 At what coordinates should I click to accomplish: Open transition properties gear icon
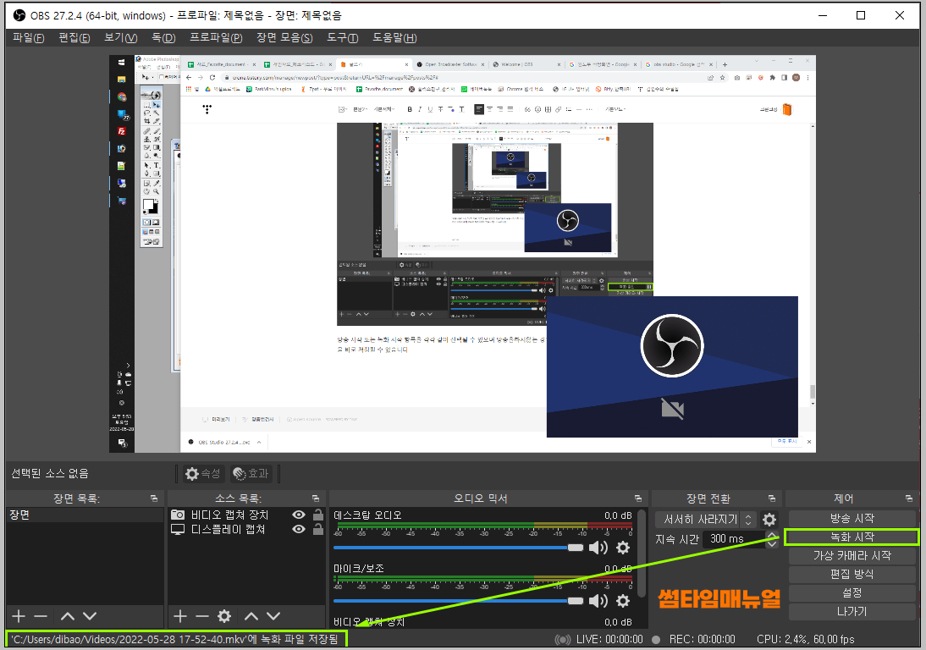(769, 520)
